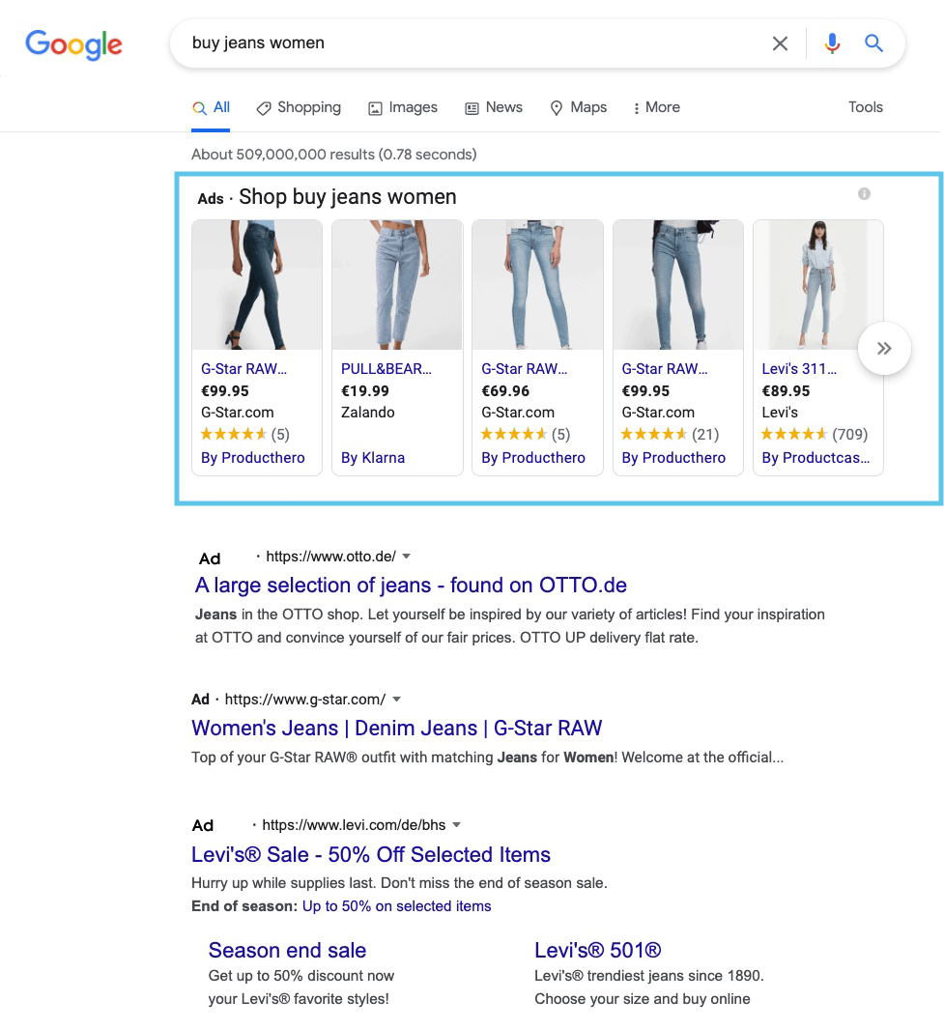Click Levi's 311 product title link
Screen dimensions: 944x1030
click(x=799, y=369)
